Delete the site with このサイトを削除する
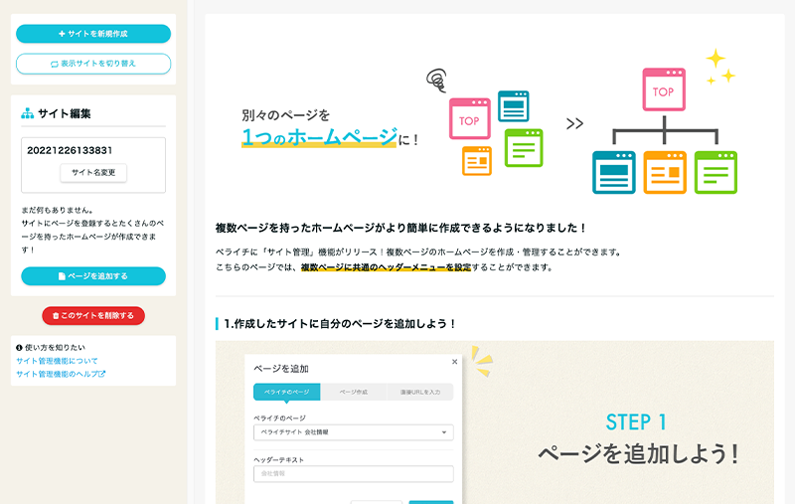This screenshot has height=504, width=795. (93, 315)
